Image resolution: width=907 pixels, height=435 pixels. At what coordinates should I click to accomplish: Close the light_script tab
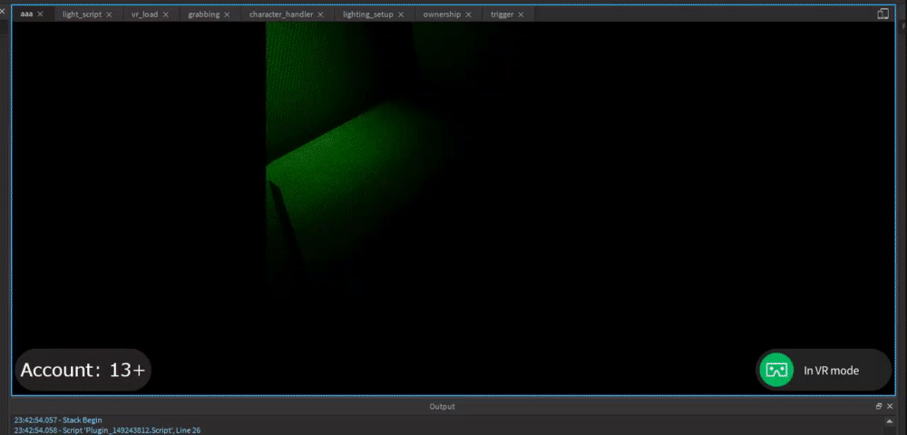pyautogui.click(x=109, y=14)
